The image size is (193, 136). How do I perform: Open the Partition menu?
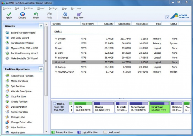(28, 9)
